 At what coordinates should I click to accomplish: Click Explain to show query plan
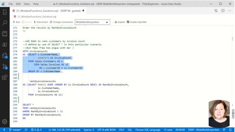pyautogui.click(x=120, y=22)
